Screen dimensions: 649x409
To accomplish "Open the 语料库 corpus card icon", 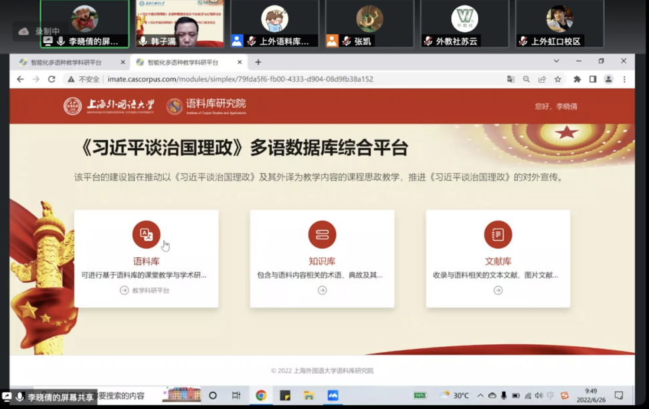I will coord(146,235).
